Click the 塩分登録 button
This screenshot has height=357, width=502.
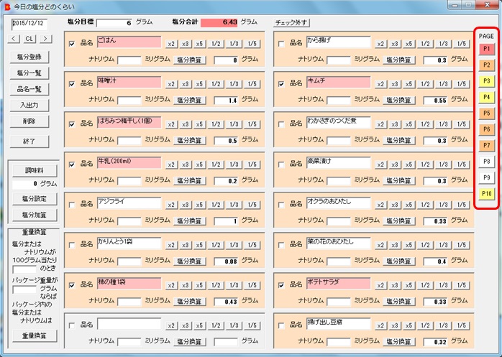pos(29,57)
